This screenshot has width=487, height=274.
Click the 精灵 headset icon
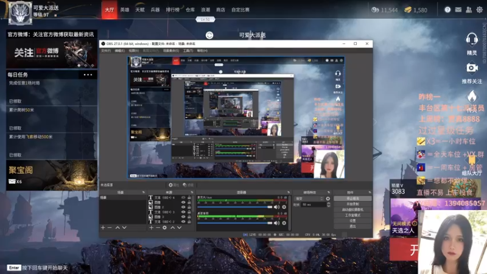click(472, 40)
